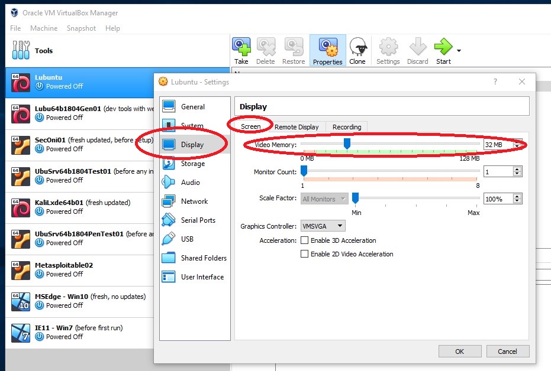Select the Clone machine icon
The height and width of the screenshot is (371, 551).
coord(357,50)
